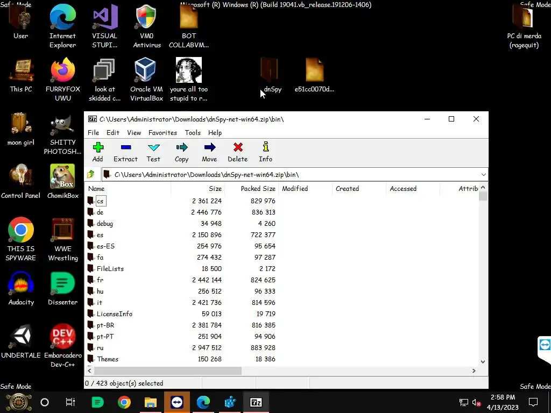Open the Windows Start button
Viewport: 551px width, 413px height.
[19, 402]
